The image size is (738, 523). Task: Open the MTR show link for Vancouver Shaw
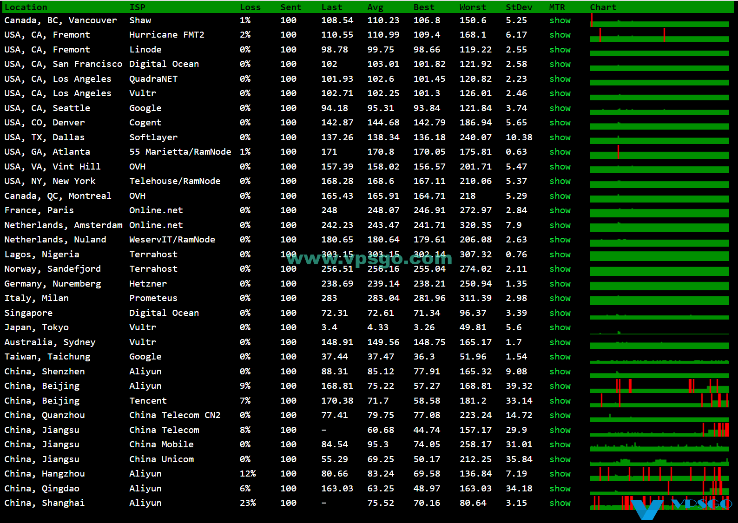(x=560, y=20)
